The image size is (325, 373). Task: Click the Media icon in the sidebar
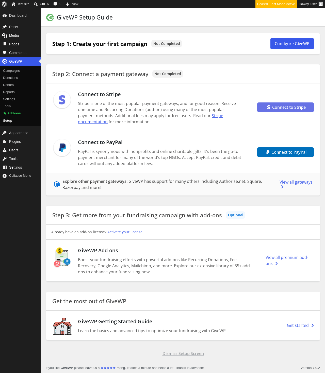5,35
